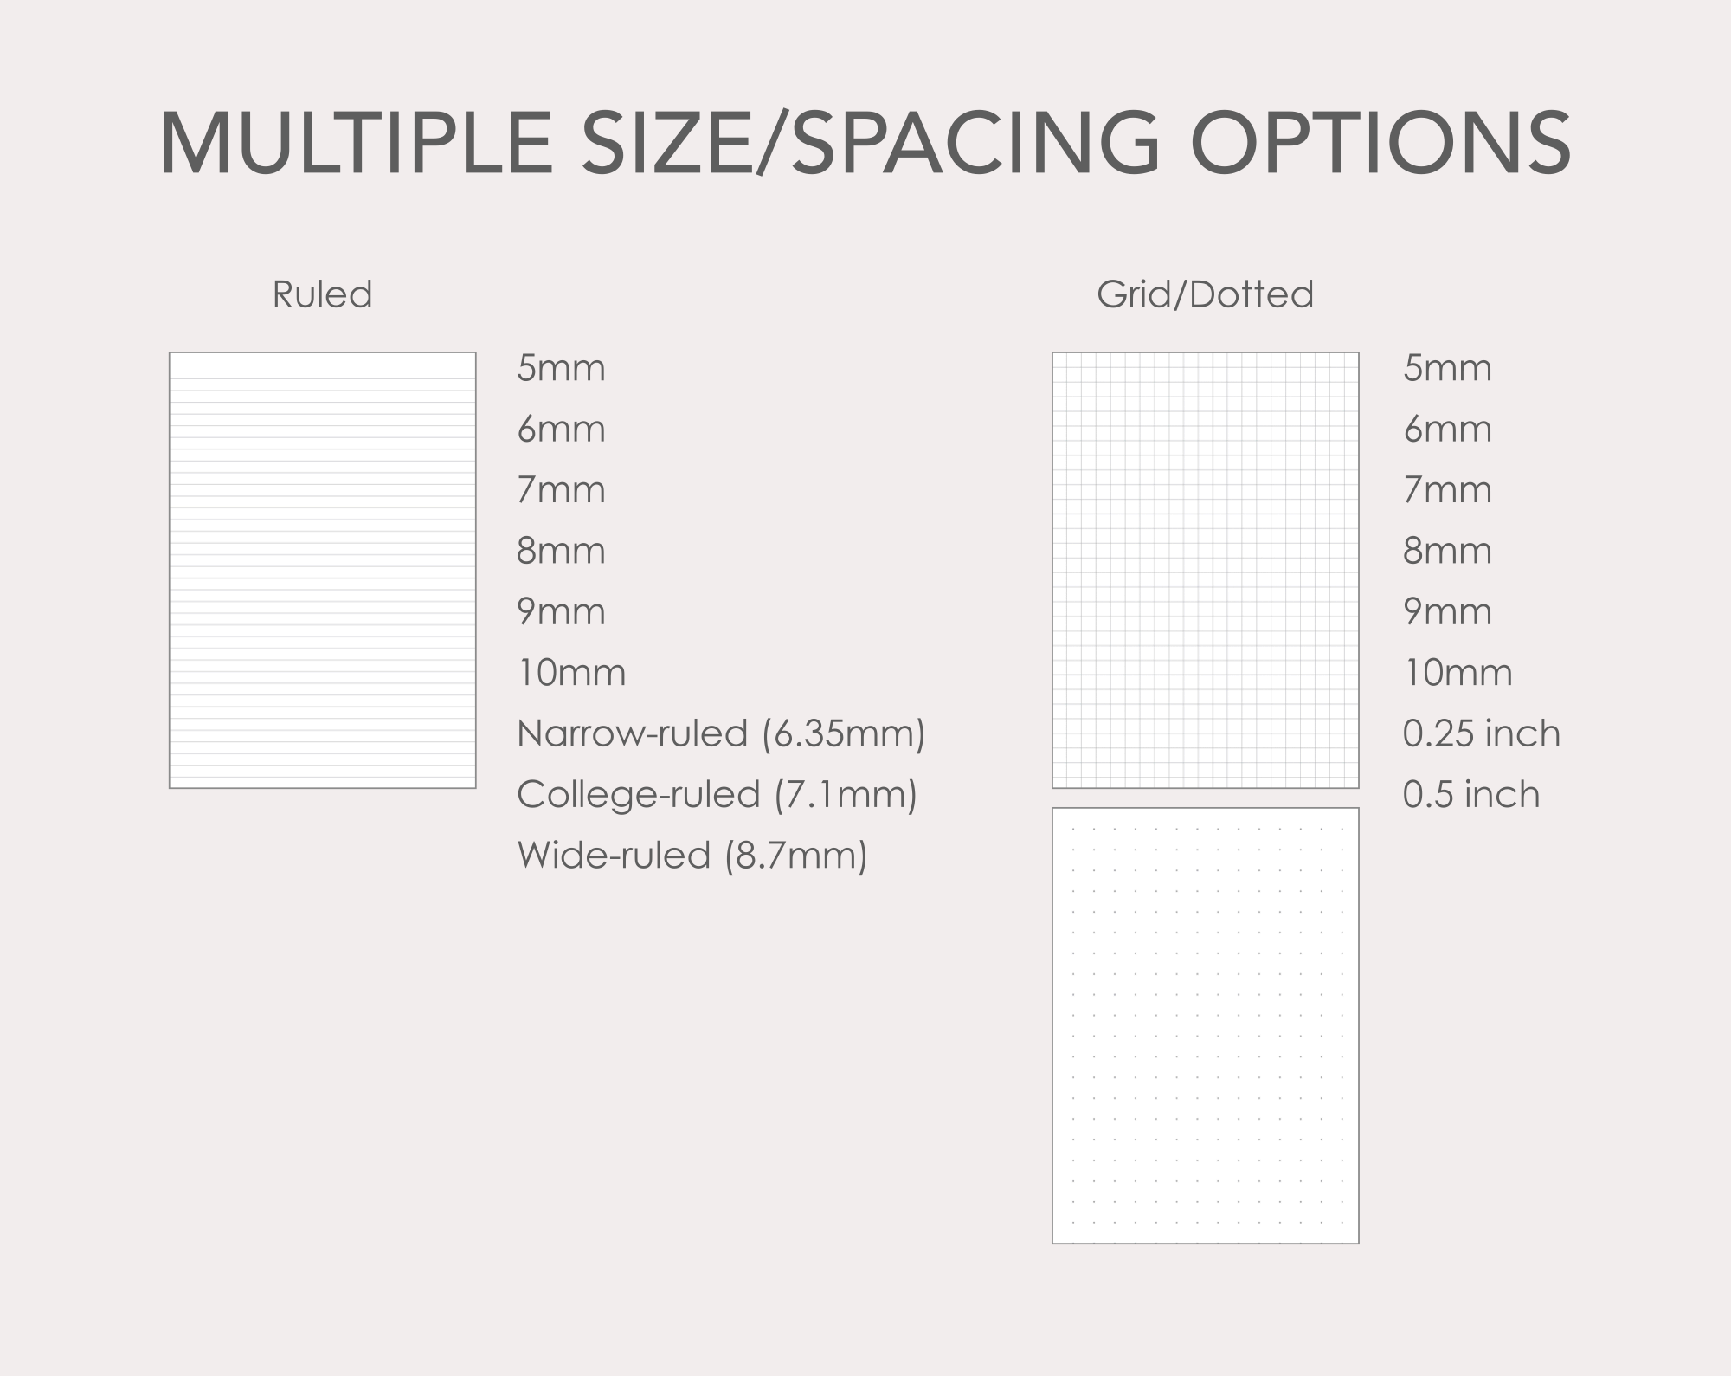This screenshot has height=1376, width=1731.
Task: Select 10mm Grid/Dotted spacing
Action: click(x=1458, y=673)
